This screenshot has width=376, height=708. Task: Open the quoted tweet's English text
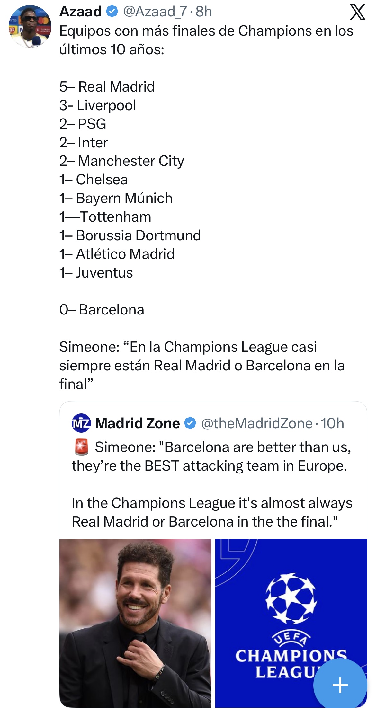click(x=212, y=484)
